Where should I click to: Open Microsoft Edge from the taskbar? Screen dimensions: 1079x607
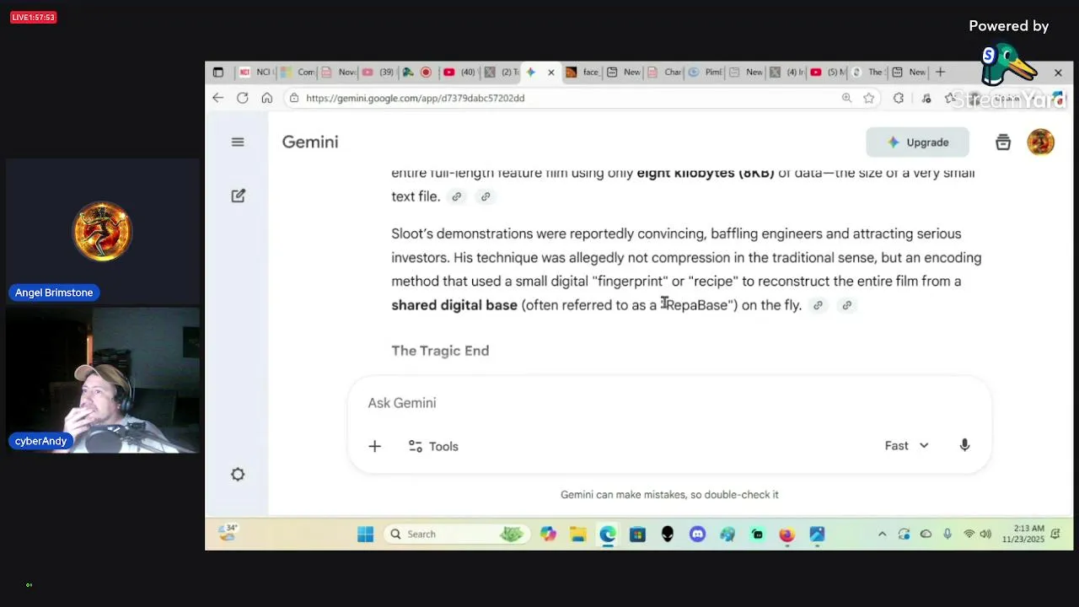tap(608, 534)
